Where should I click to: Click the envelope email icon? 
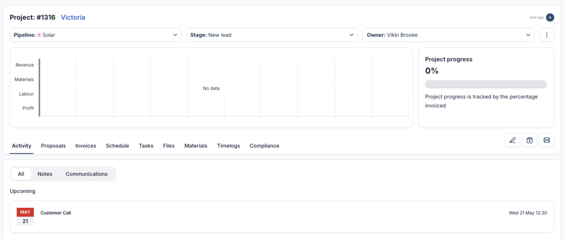coord(546,140)
